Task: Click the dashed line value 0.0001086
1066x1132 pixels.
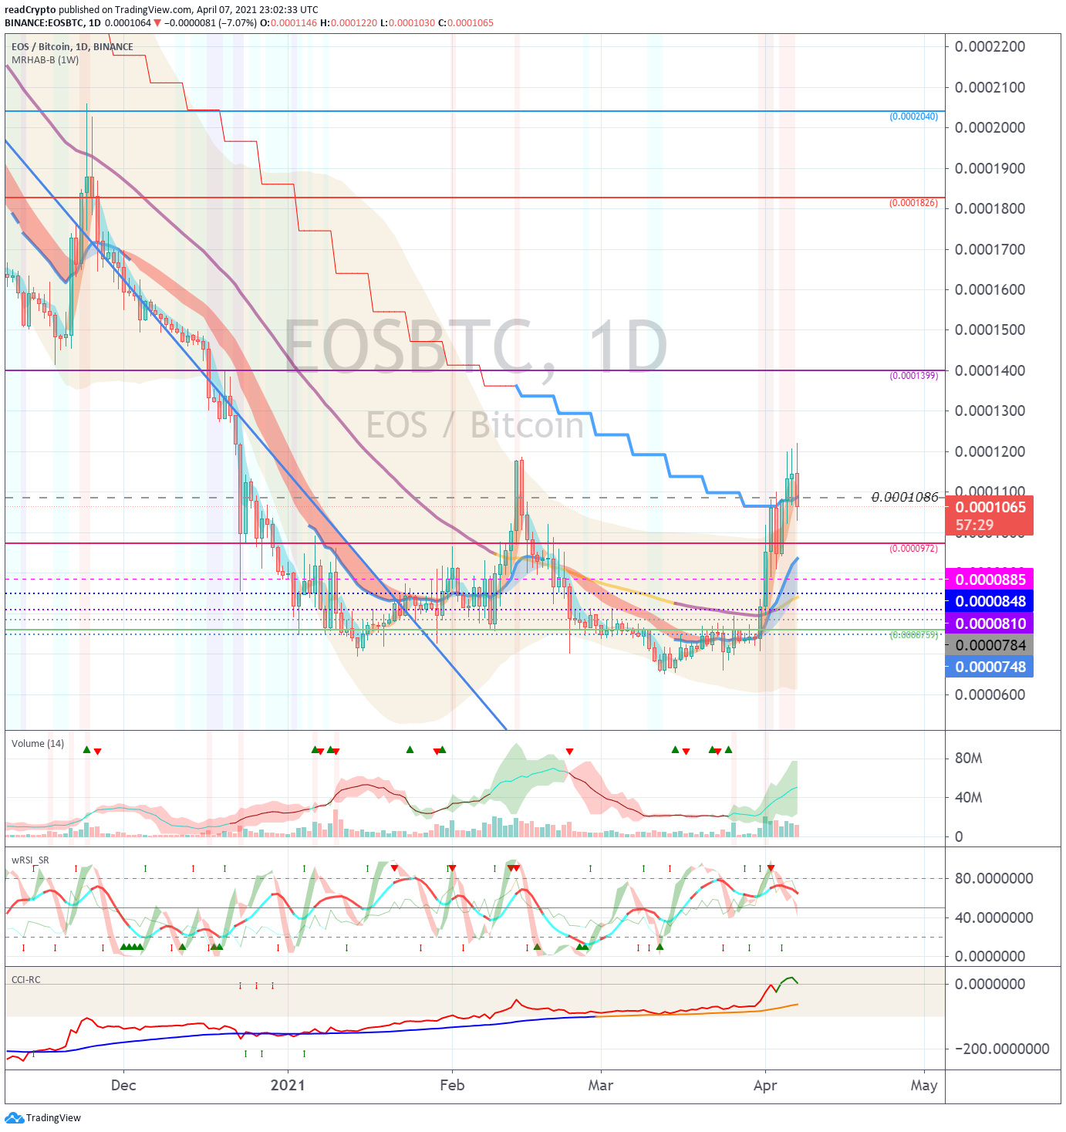Action: [905, 497]
